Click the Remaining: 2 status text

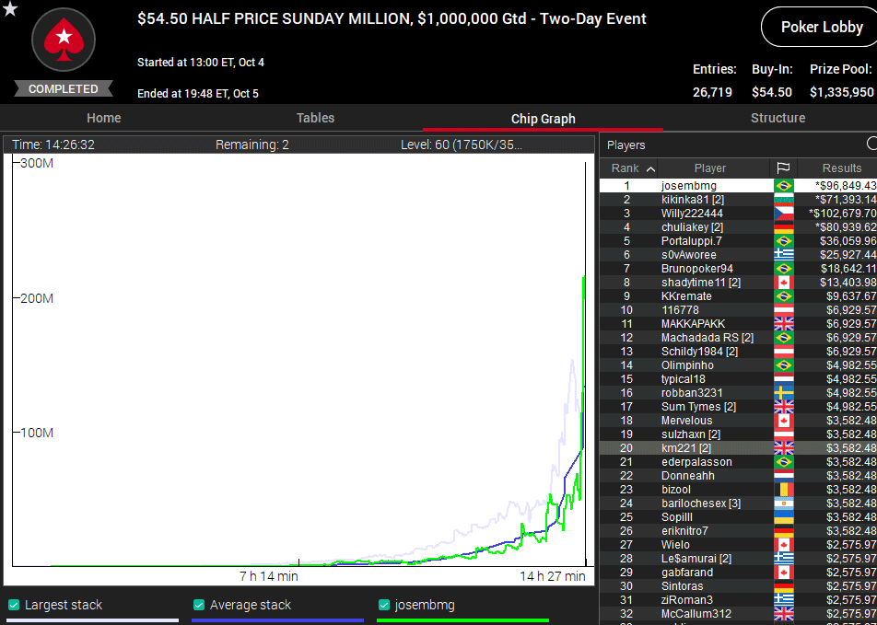pyautogui.click(x=252, y=145)
